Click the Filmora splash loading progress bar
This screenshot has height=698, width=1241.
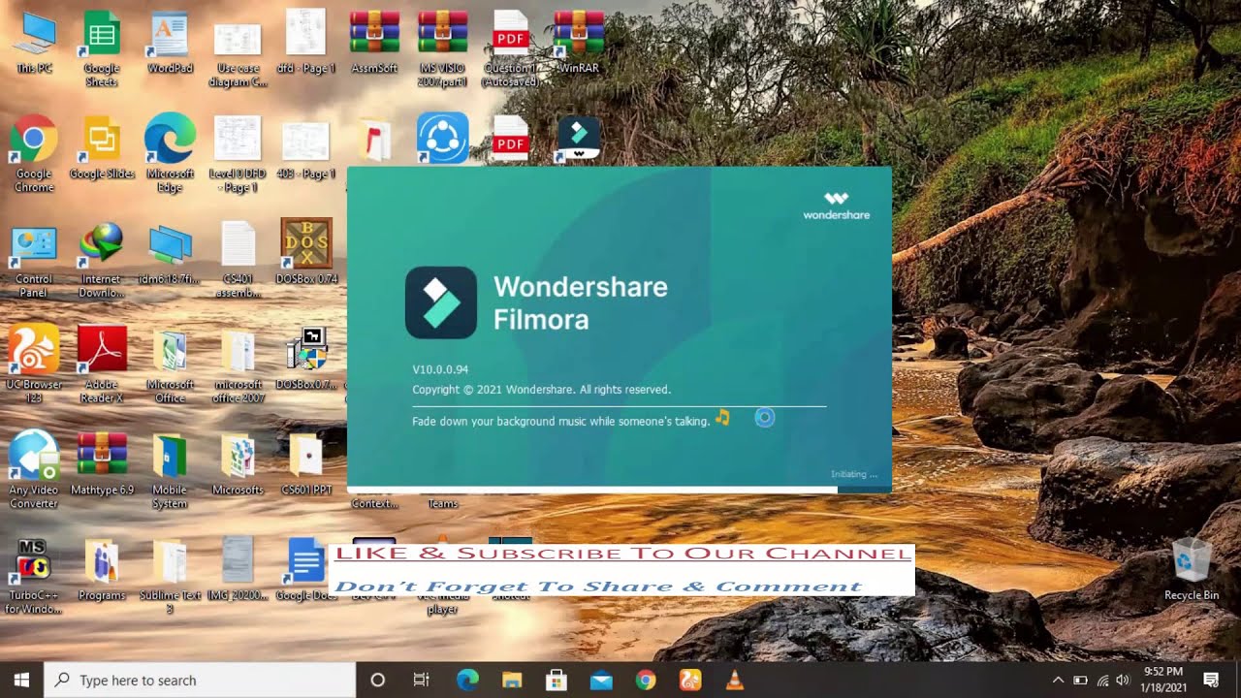(620, 490)
